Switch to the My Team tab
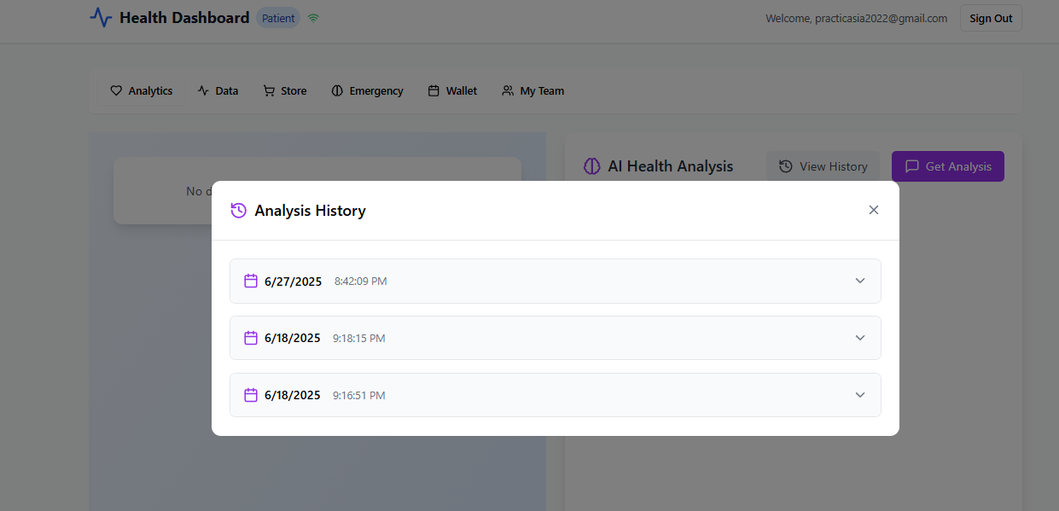This screenshot has height=511, width=1059. pos(532,90)
